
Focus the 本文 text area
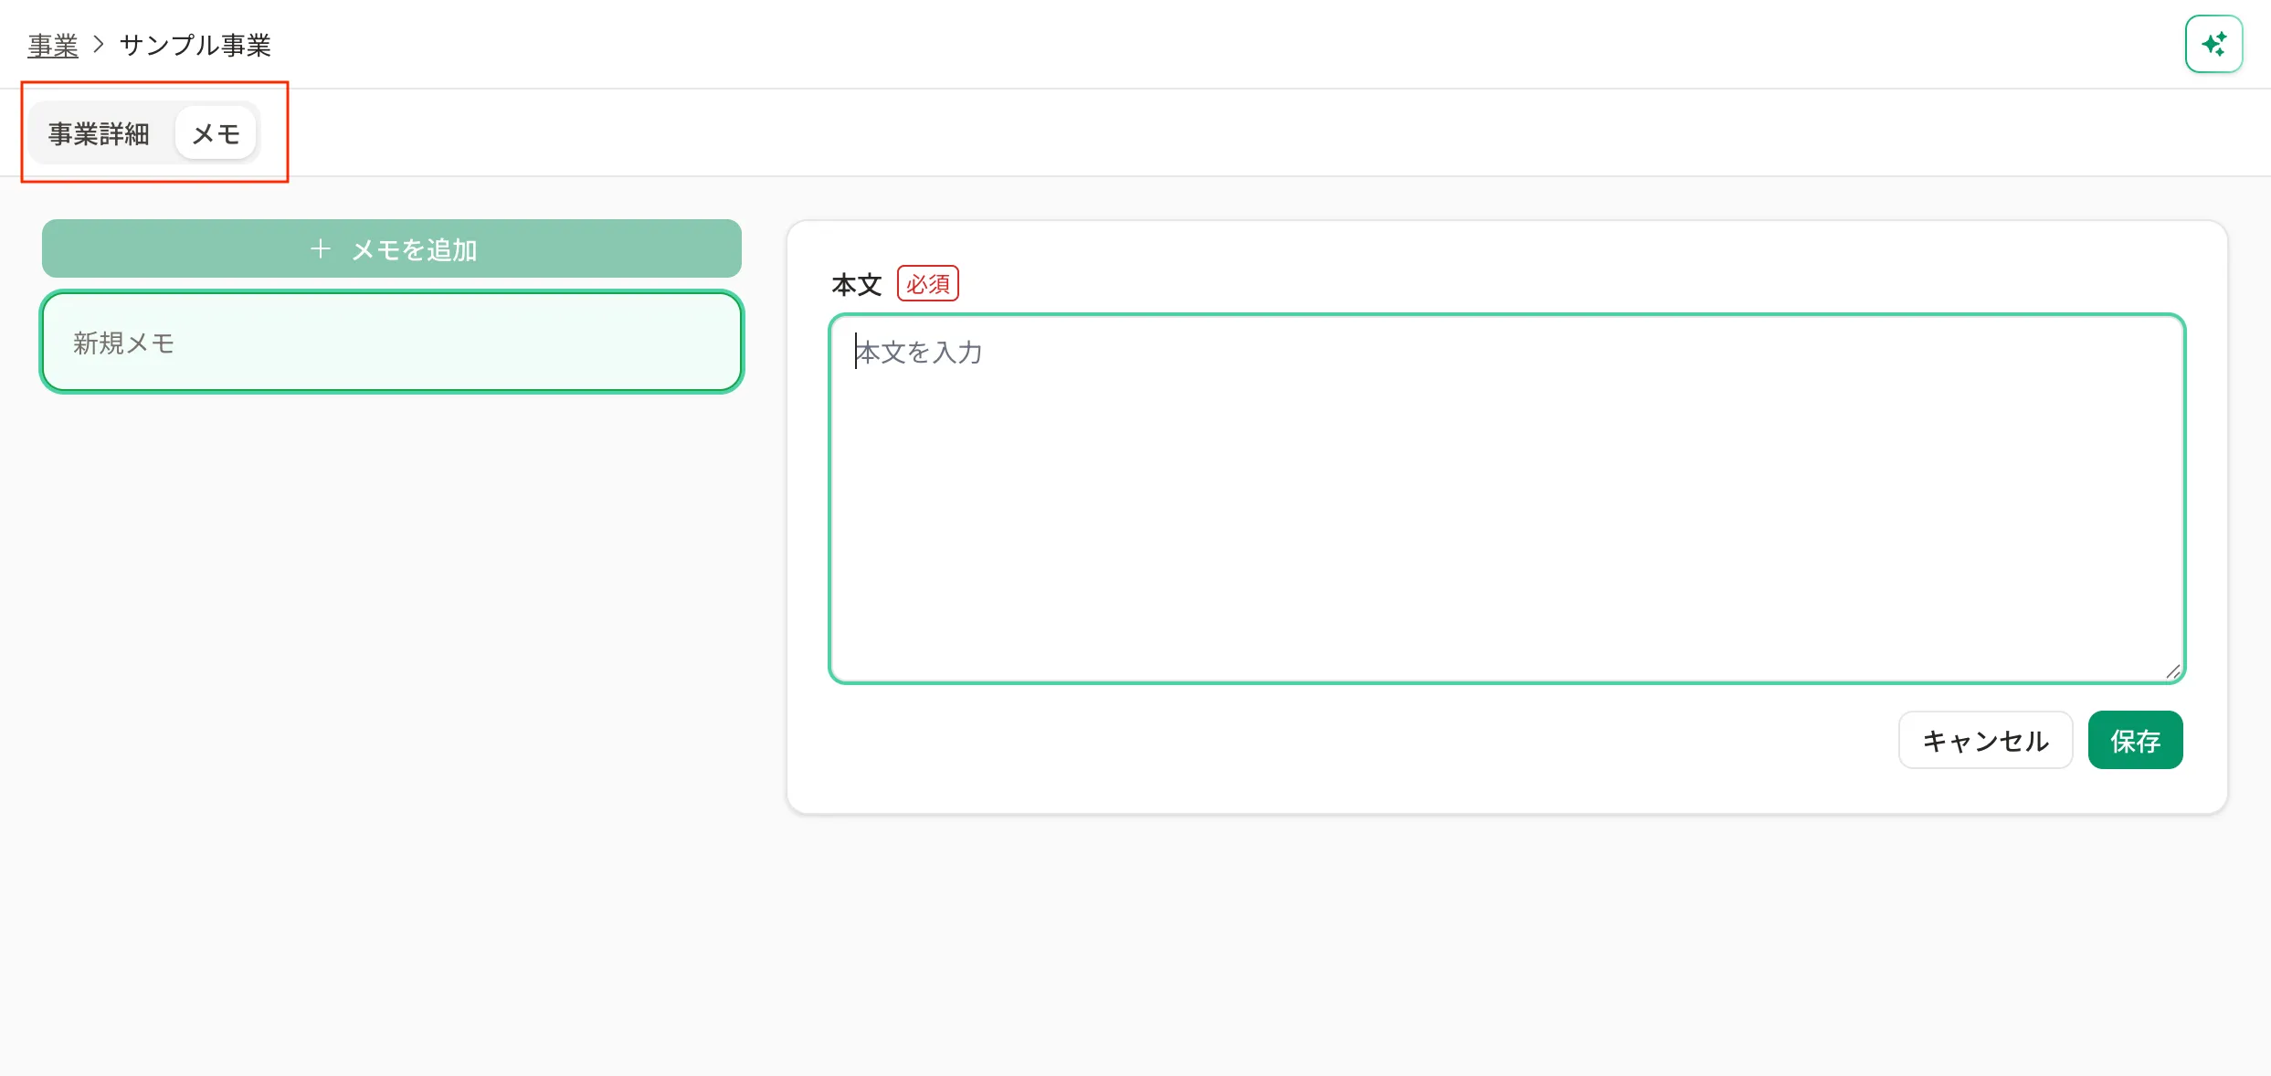pos(1507,499)
